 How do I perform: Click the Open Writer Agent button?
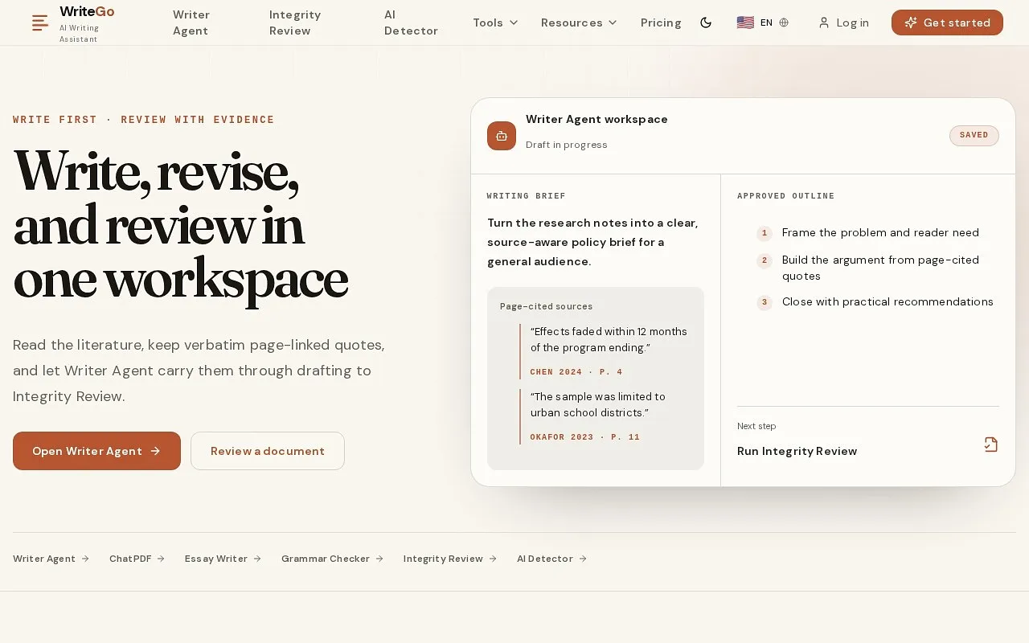pyautogui.click(x=96, y=451)
